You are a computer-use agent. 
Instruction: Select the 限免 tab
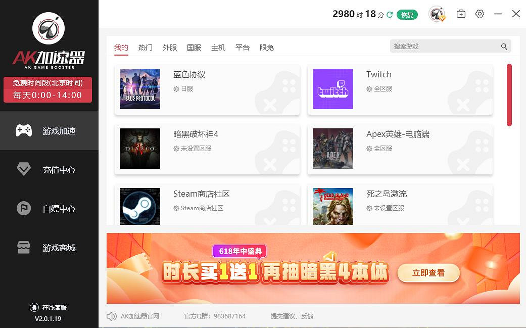[x=267, y=48]
